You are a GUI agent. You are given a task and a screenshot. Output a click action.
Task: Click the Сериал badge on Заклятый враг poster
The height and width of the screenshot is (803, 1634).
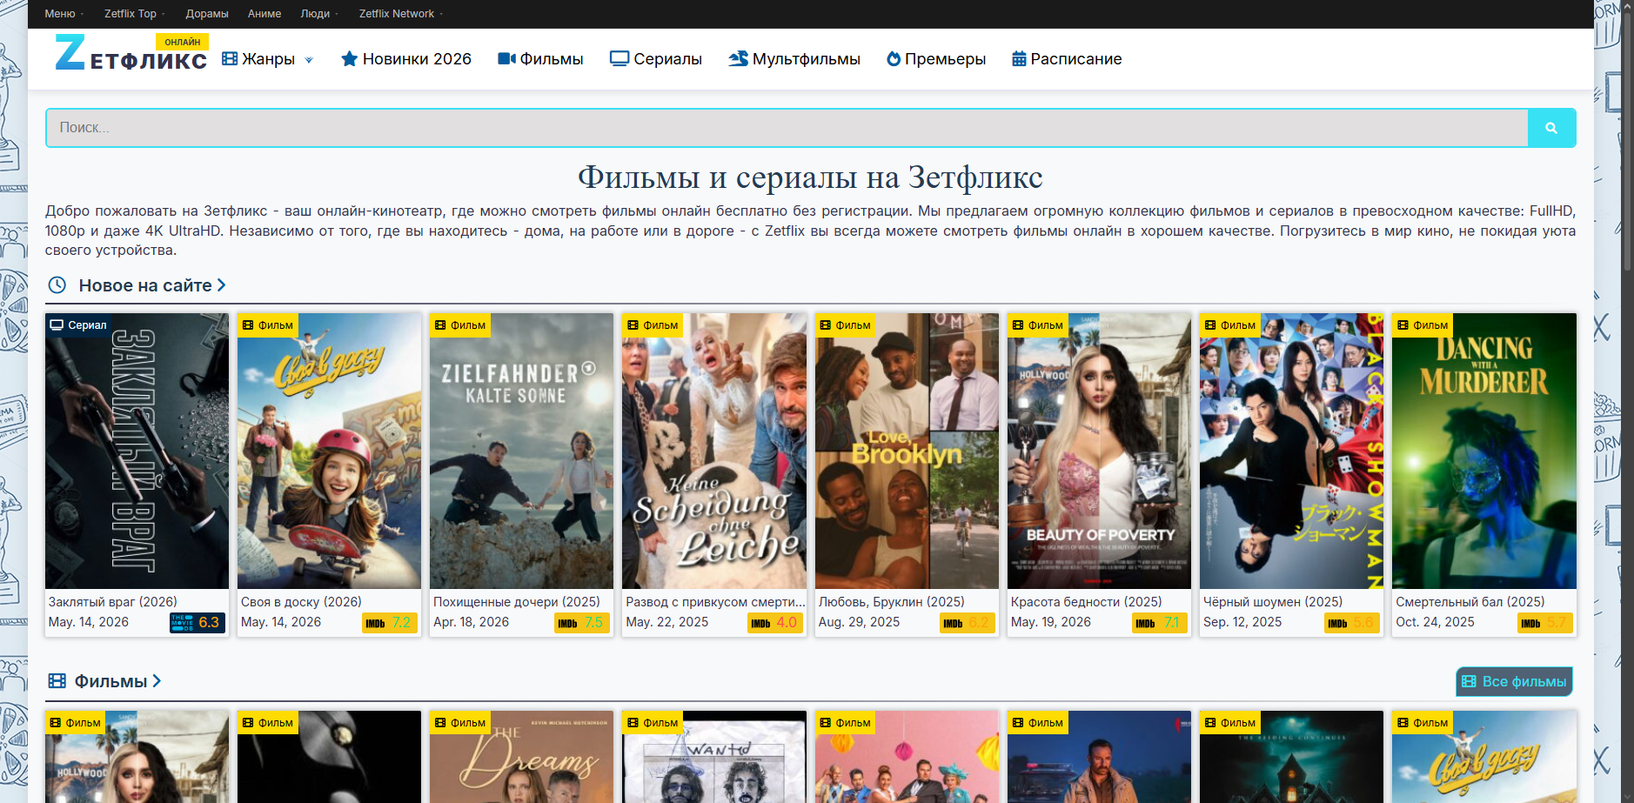pyautogui.click(x=78, y=325)
